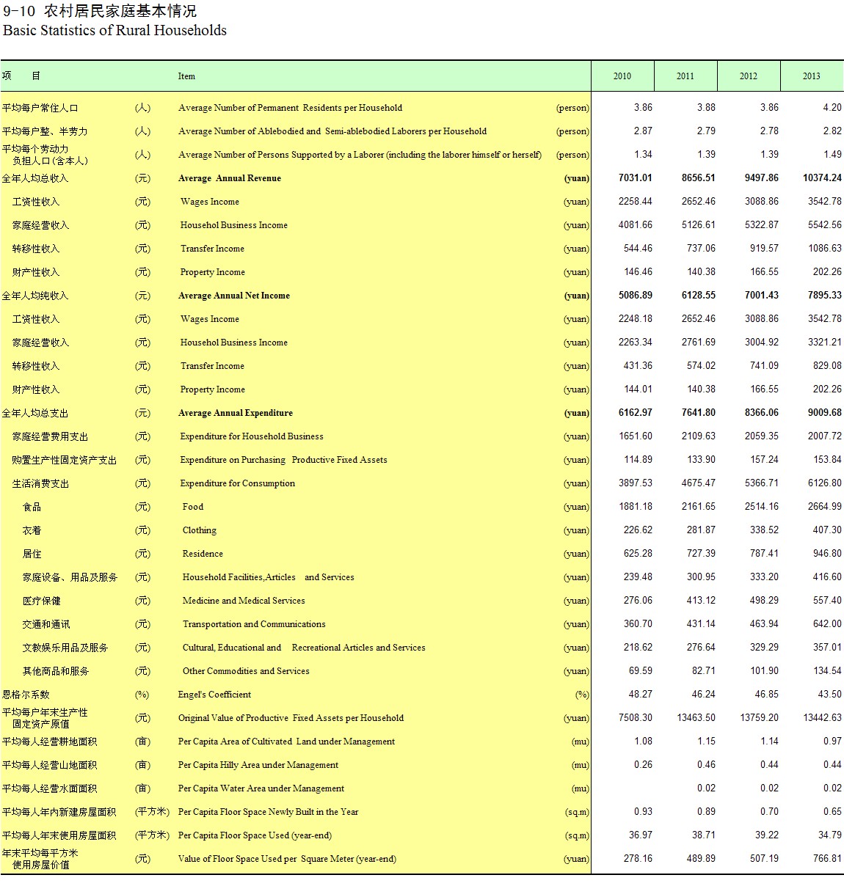Select the Engel's Coefficient value 43.50
Viewport: 844px width, 886px height.
click(x=830, y=695)
